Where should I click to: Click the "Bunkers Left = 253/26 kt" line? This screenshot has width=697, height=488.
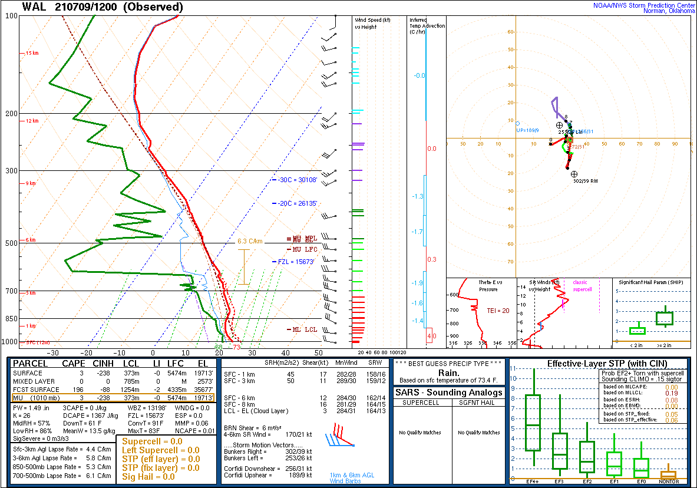click(x=267, y=458)
